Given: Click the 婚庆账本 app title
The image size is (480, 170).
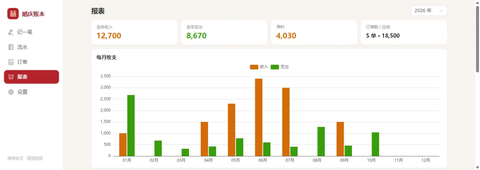Looking at the screenshot, I should pyautogui.click(x=33, y=14).
